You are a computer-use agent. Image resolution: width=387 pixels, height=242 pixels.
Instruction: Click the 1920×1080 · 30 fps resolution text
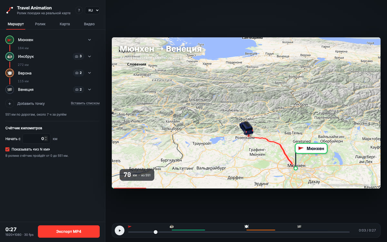coord(19,235)
